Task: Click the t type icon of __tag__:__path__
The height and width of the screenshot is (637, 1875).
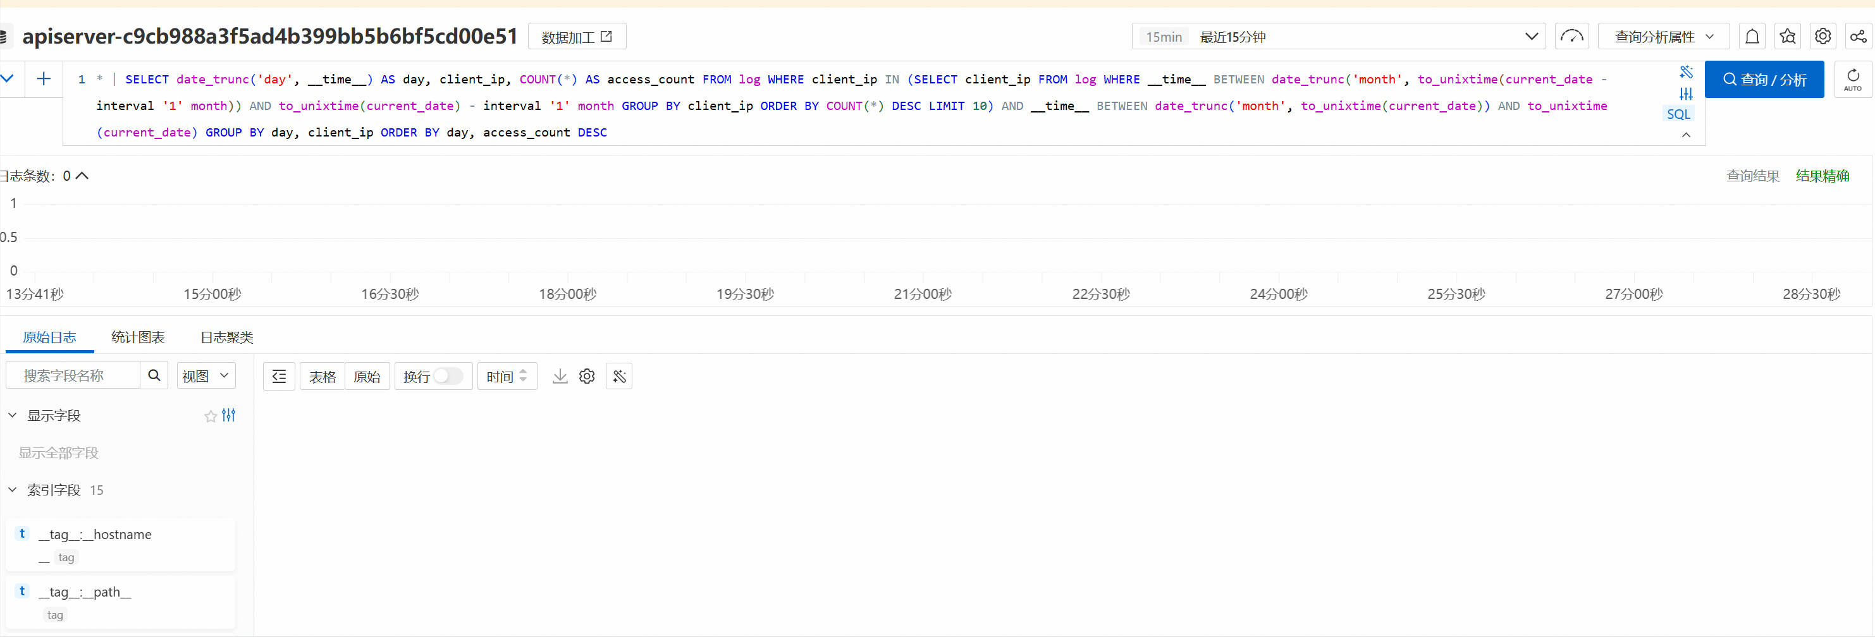Action: tap(23, 590)
